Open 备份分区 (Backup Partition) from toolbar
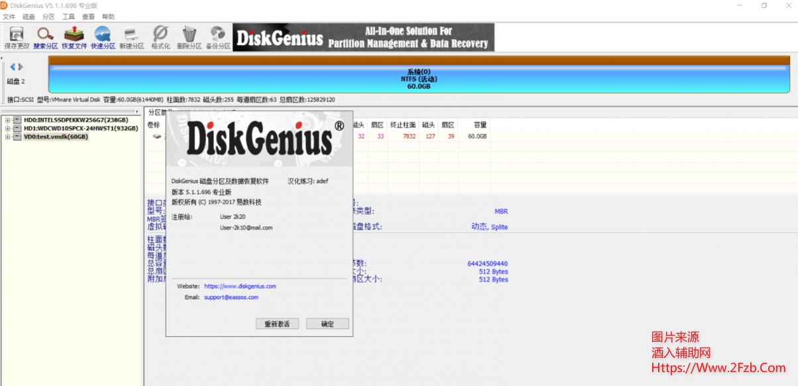798x386 pixels. [x=217, y=36]
